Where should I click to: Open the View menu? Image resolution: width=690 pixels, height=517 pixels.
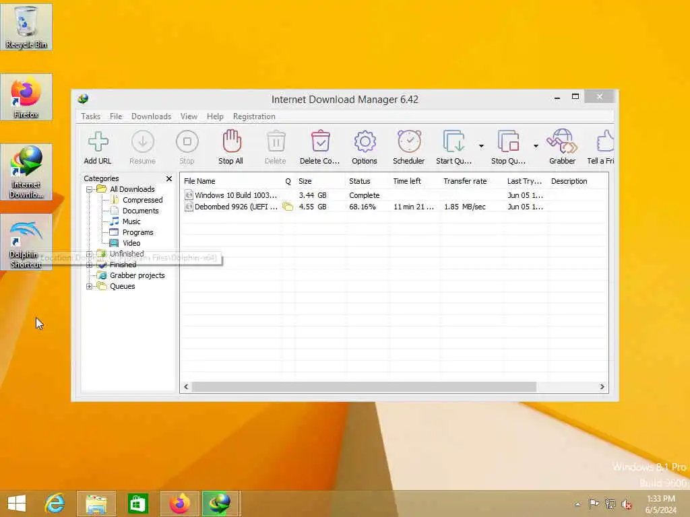189,116
